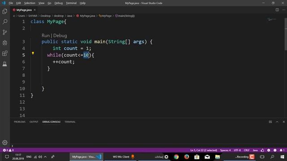Select main(String[]) in breadcrumb
This screenshot has height=161, width=287.
point(125,16)
